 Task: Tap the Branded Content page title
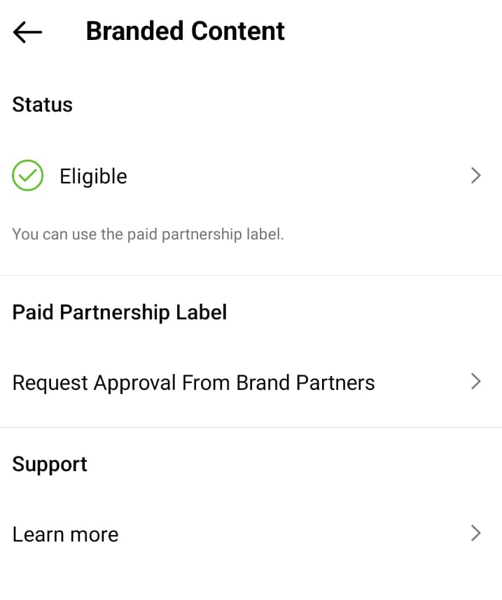(186, 31)
